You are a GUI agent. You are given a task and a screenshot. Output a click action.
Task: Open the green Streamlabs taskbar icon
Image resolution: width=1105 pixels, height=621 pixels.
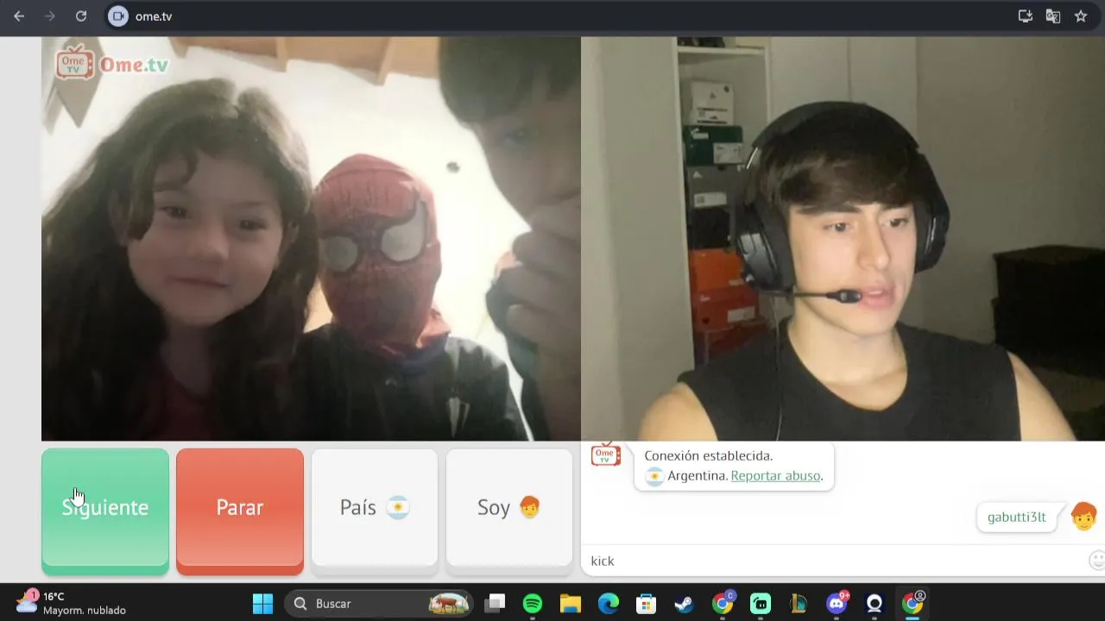click(761, 604)
